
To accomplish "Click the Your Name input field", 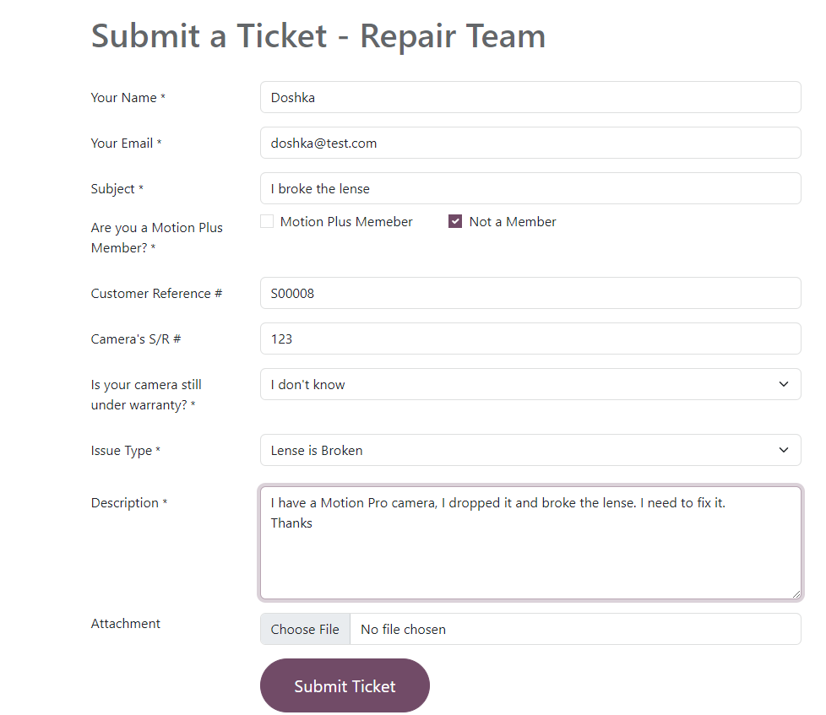I will click(x=530, y=97).
